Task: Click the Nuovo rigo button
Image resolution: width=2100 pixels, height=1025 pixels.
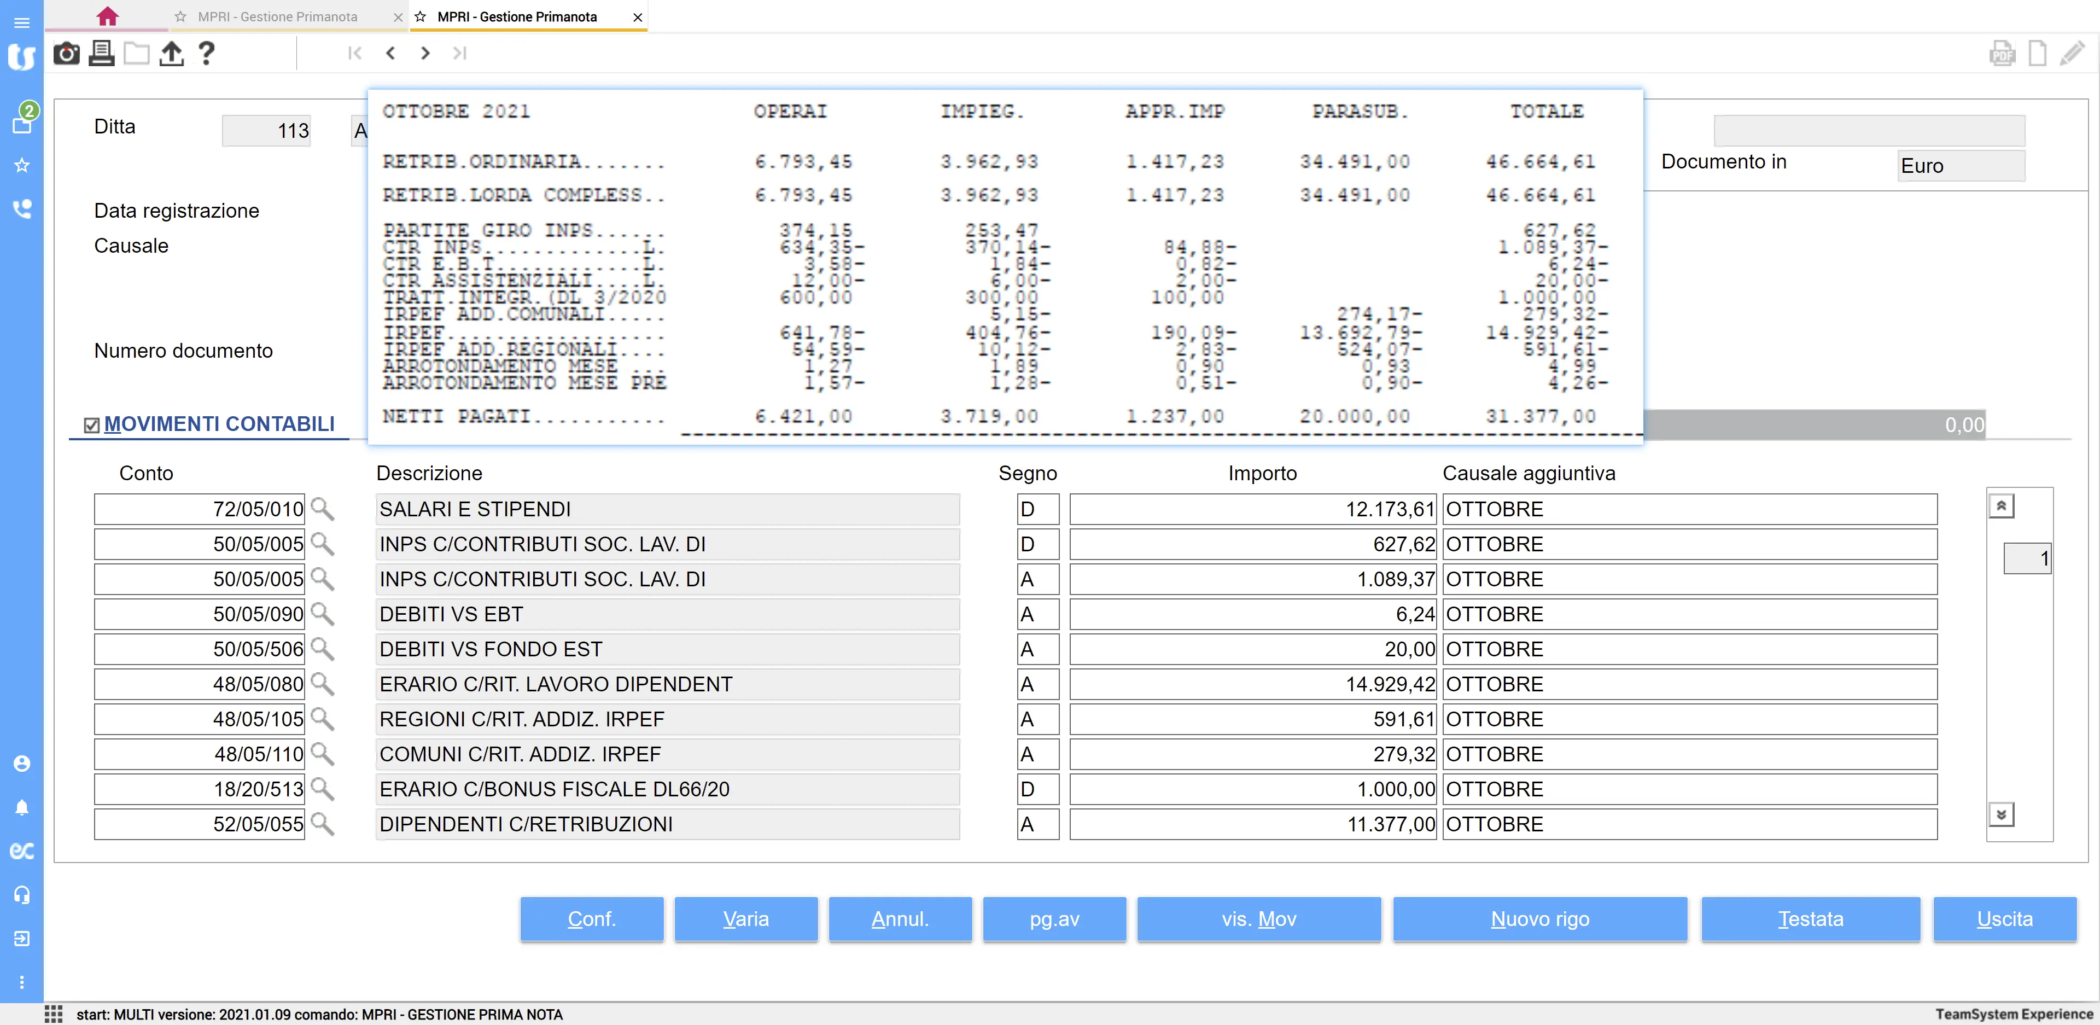Action: (x=1539, y=919)
